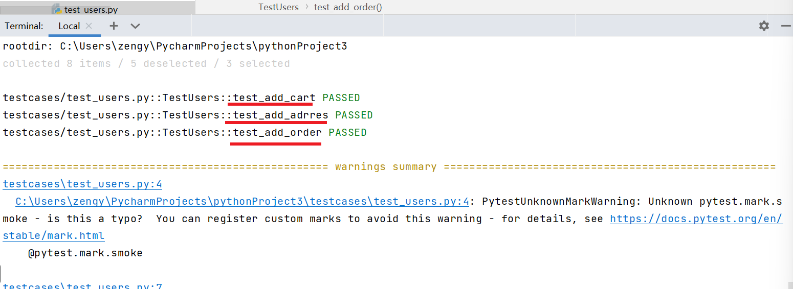
Task: Click the underlined test_add_cart test name
Action: pos(274,98)
